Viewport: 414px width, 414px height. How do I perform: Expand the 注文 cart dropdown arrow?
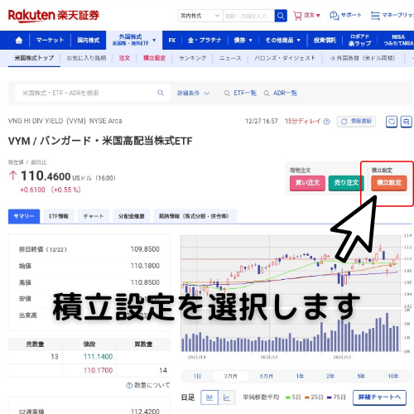pos(318,16)
